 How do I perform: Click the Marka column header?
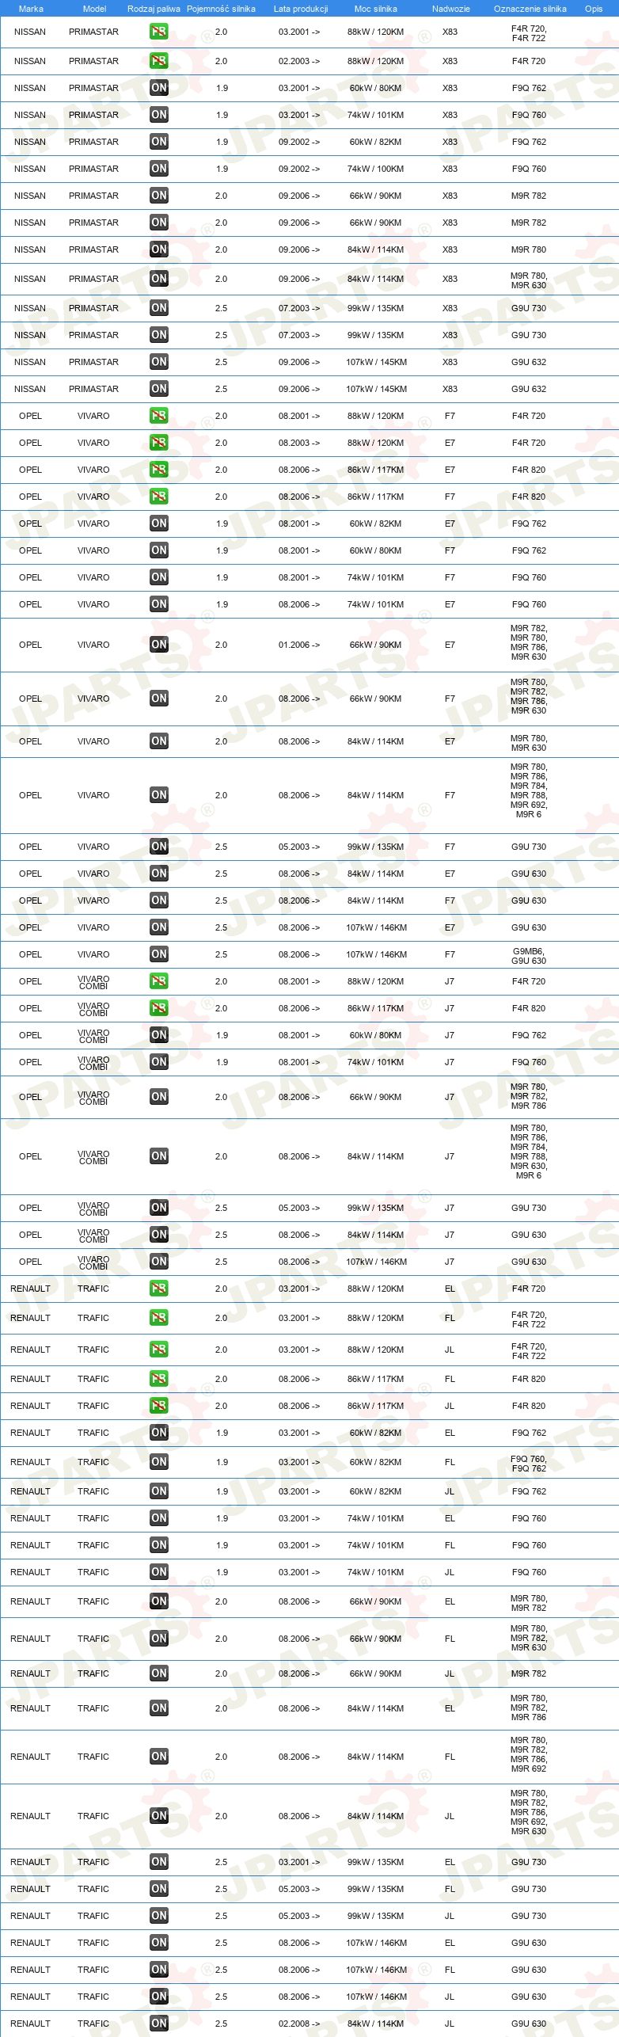[31, 9]
